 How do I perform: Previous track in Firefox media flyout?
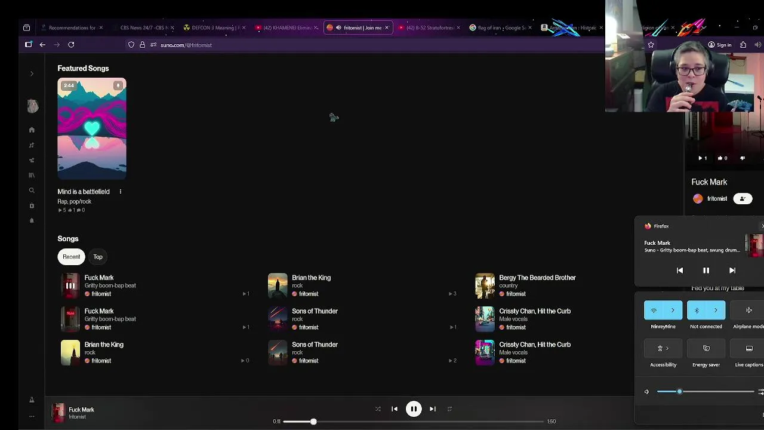680,271
